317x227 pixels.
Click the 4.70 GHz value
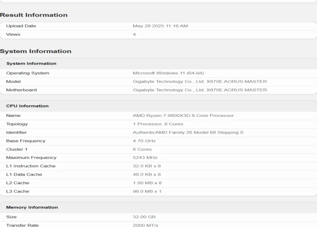[144, 141]
